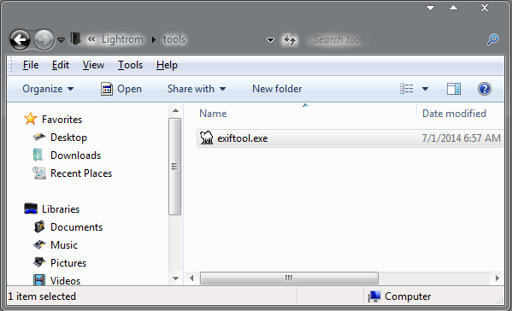The width and height of the screenshot is (512, 311).
Task: Expand the Share with dropdown
Action: click(x=197, y=89)
